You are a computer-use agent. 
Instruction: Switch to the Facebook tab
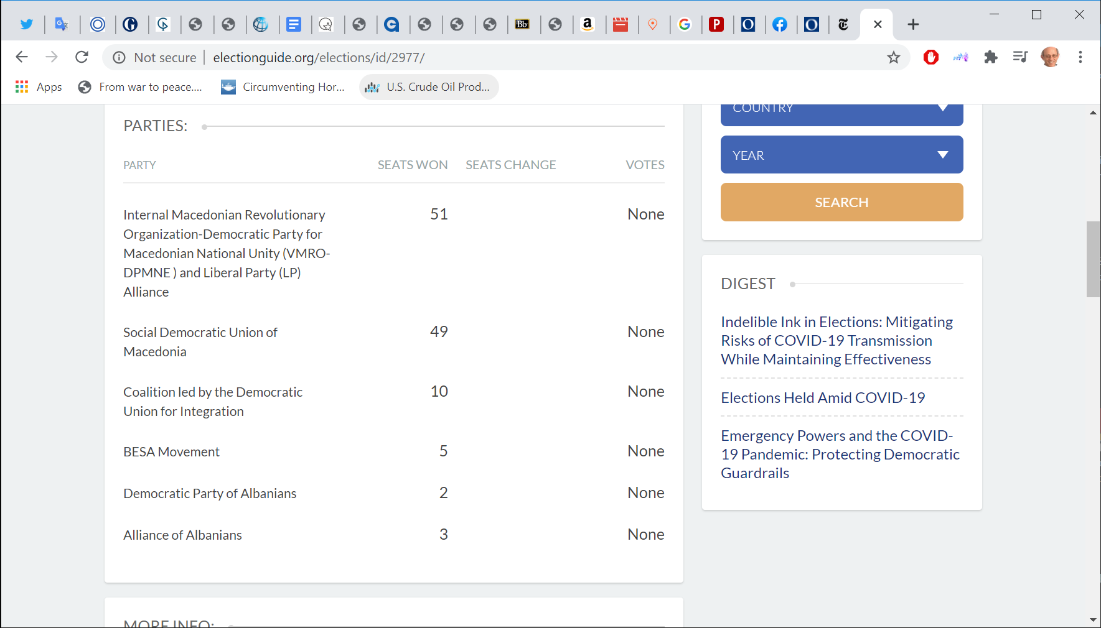(x=779, y=24)
